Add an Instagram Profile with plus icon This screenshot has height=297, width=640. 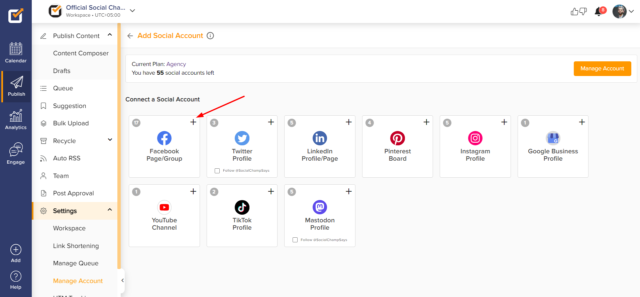point(504,122)
